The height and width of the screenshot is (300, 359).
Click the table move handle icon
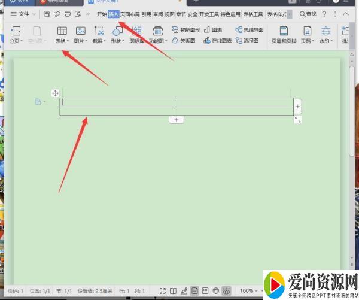tap(55, 93)
